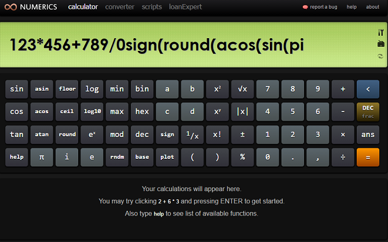The width and height of the screenshot is (388, 242).
Task: Click the plus operator key
Action: click(x=343, y=89)
